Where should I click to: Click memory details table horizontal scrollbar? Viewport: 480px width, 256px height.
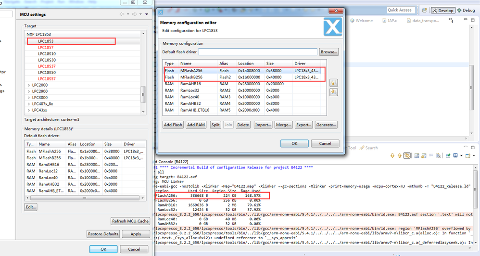85,198
